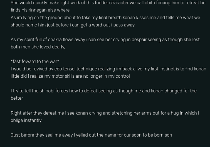Click the line starting 'She would quickly make'
This screenshot has width=210, height=147.
coord(108,3)
